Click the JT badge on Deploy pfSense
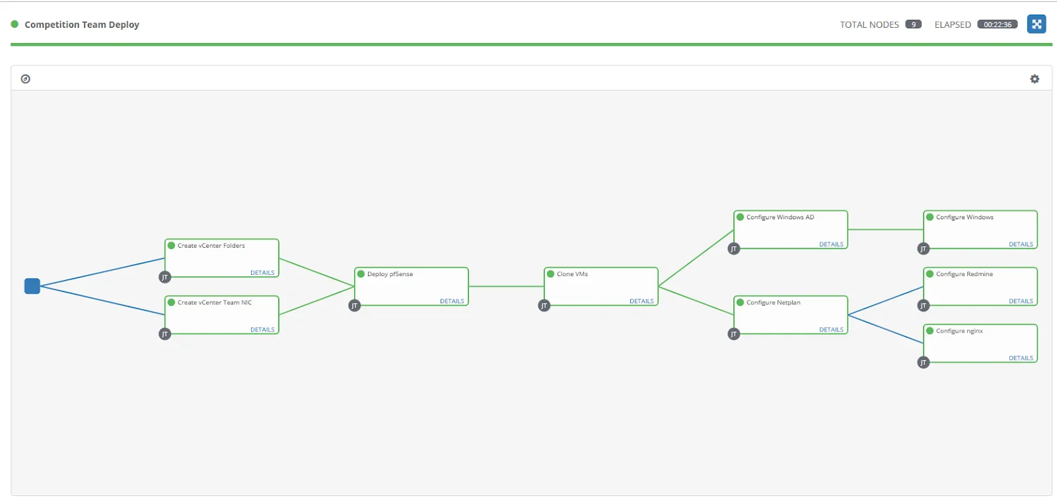1057x498 pixels. (x=354, y=306)
